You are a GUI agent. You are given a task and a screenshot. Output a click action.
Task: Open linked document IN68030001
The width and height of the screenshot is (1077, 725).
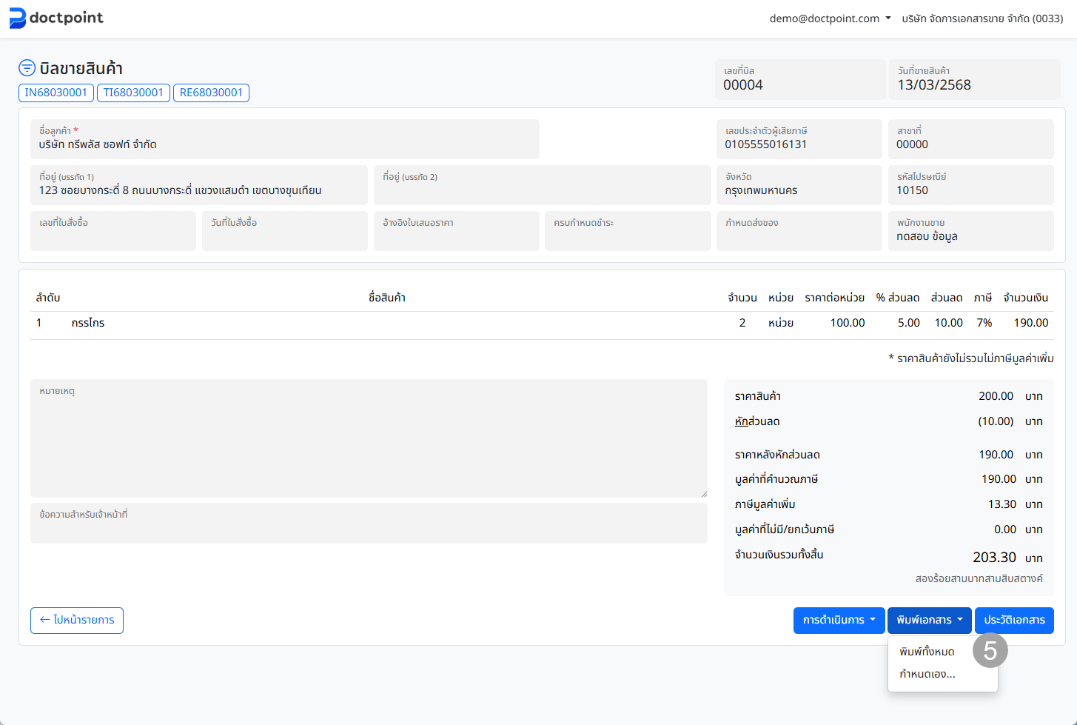point(56,93)
